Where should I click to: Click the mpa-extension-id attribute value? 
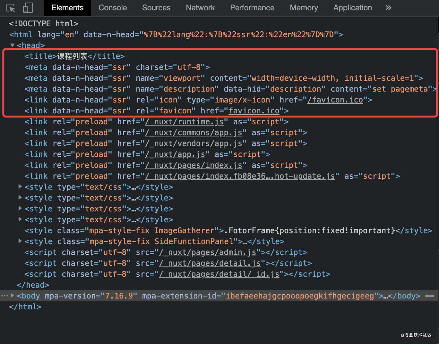pyautogui.click(x=300, y=296)
